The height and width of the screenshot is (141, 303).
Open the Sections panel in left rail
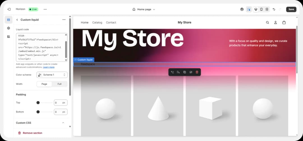coord(8,20)
